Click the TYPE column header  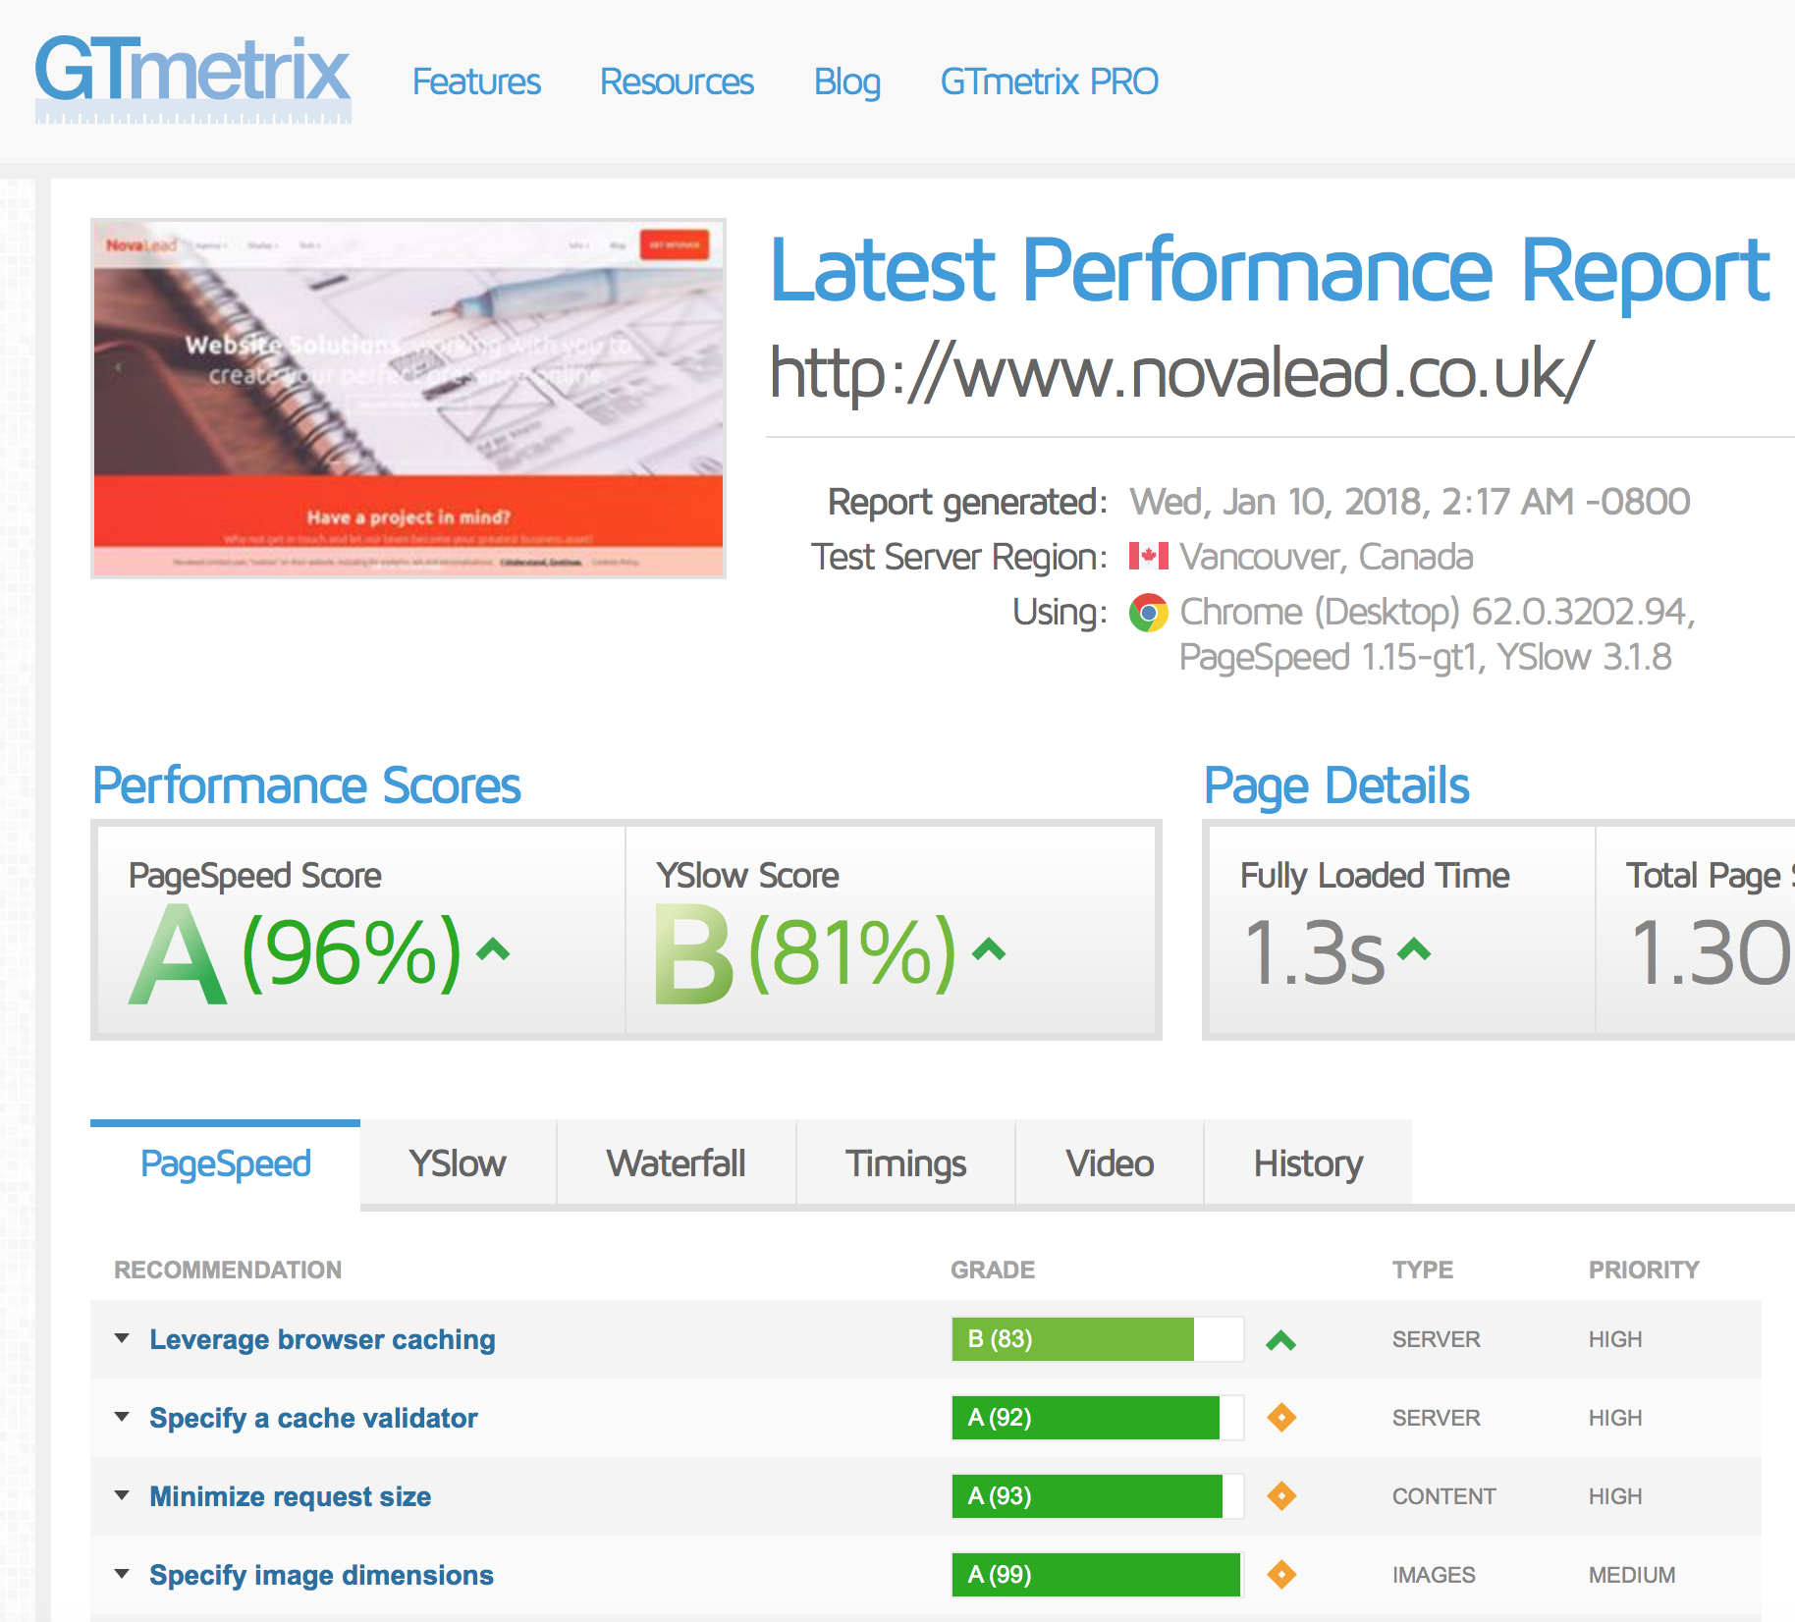pyautogui.click(x=1423, y=1270)
